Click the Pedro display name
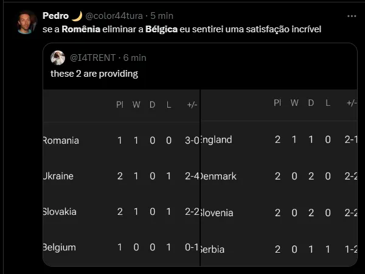 click(55, 16)
